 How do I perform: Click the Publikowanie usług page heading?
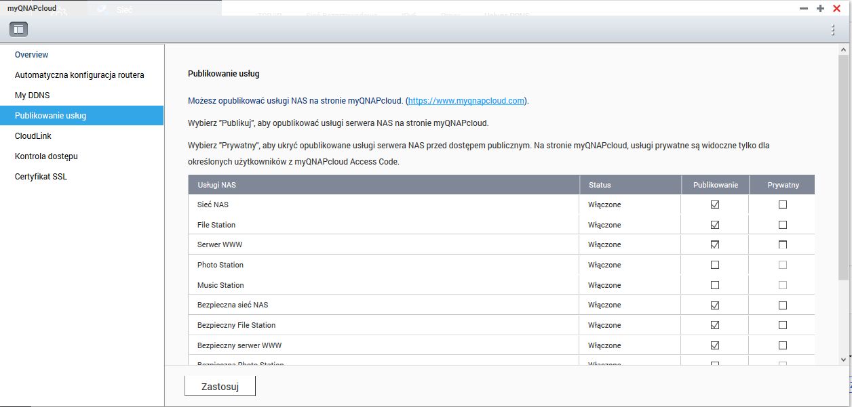(x=224, y=73)
